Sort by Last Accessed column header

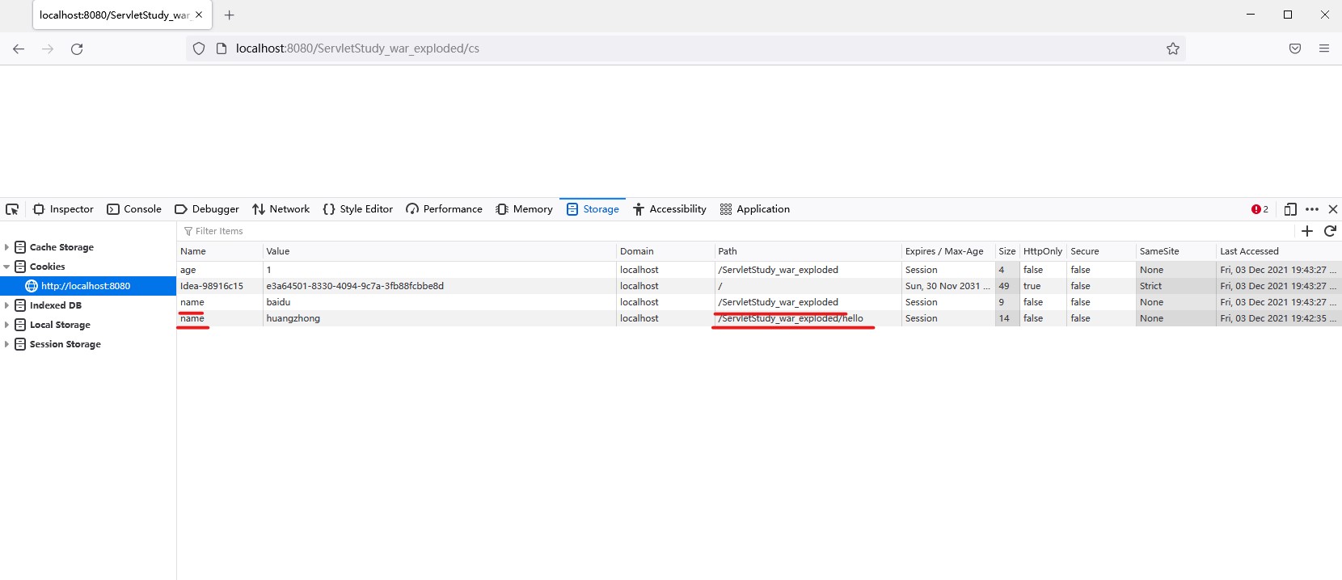point(1279,251)
